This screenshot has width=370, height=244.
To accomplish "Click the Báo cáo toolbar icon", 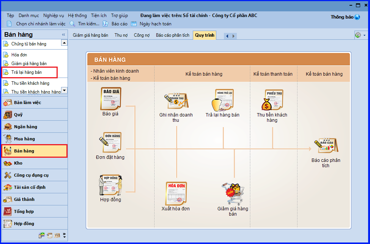I will (x=105, y=24).
